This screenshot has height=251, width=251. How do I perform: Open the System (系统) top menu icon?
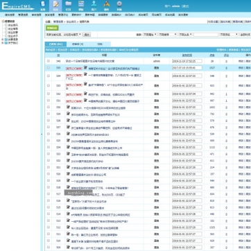[43, 6]
